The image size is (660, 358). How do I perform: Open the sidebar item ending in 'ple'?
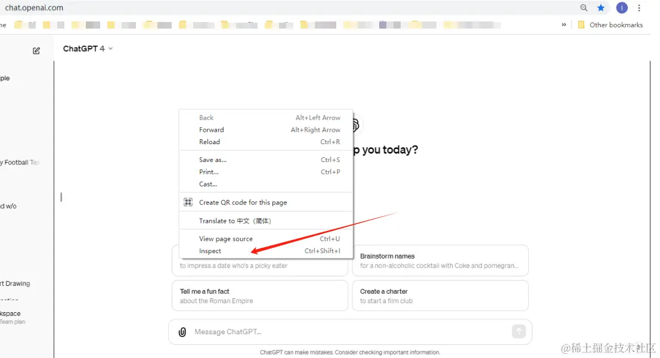[x=6, y=78]
